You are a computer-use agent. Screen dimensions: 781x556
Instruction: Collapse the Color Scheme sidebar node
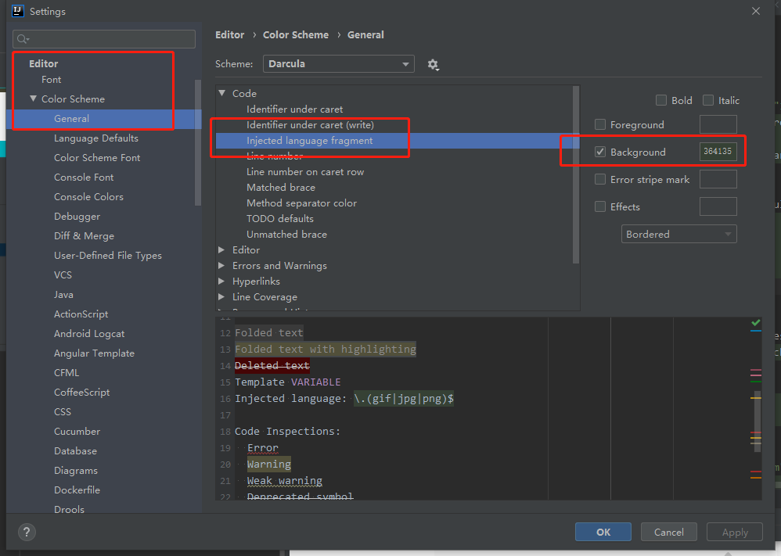[33, 99]
